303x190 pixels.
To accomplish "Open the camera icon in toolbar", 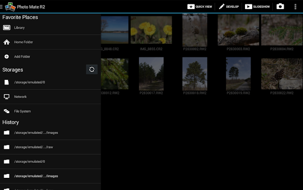I will [280, 7].
